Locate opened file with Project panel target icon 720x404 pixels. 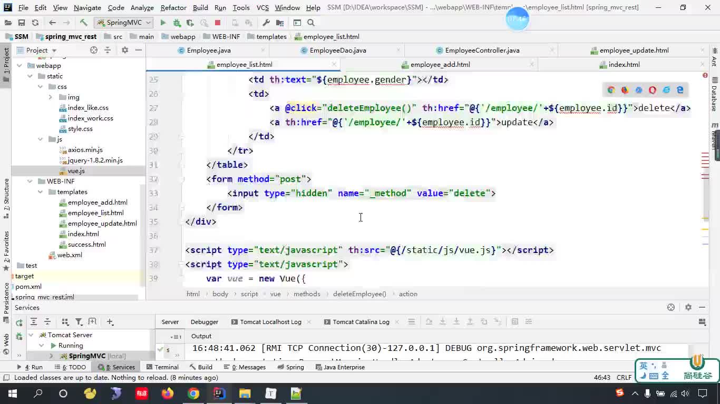[94, 50]
